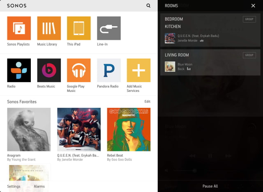Screen dimensions: 263x192
Task: Open the Music Library icon
Action: [x=49, y=28]
